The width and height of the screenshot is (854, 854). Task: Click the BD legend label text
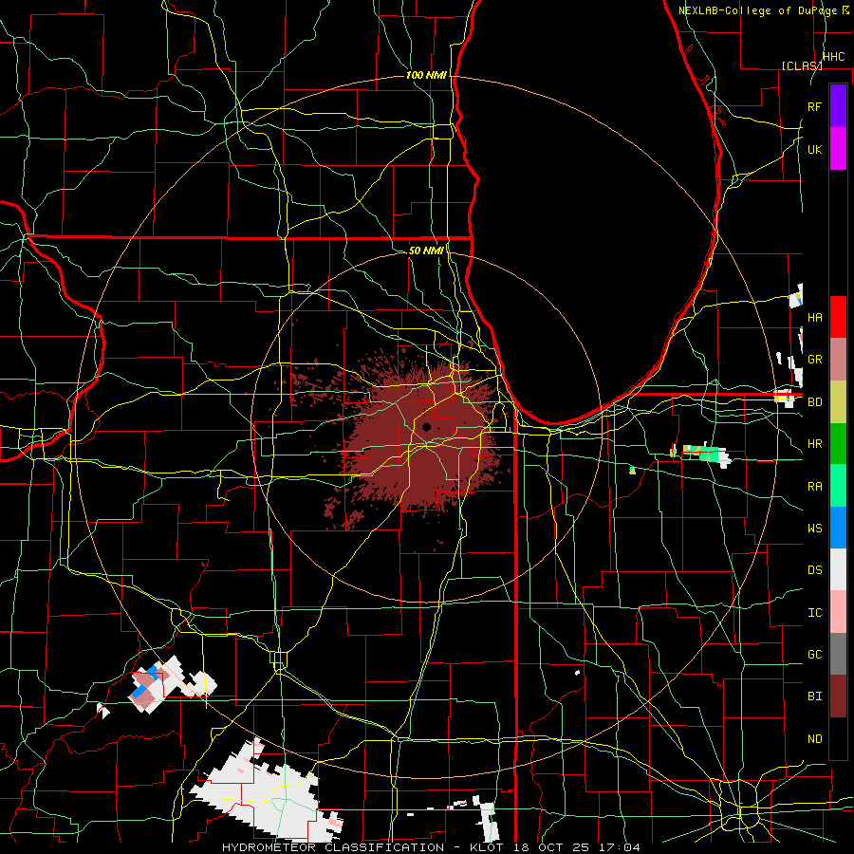click(x=815, y=402)
